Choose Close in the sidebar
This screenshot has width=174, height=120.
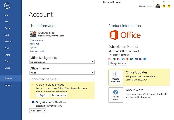point(7,68)
